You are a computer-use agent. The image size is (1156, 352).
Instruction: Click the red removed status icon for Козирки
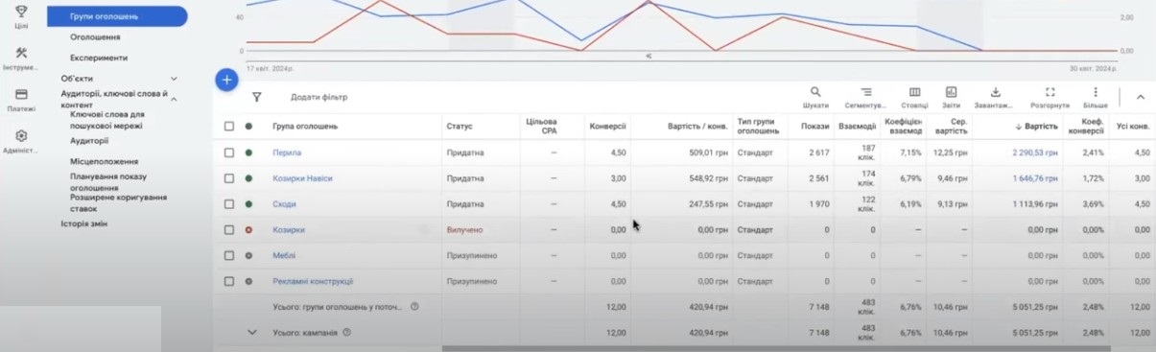[248, 230]
